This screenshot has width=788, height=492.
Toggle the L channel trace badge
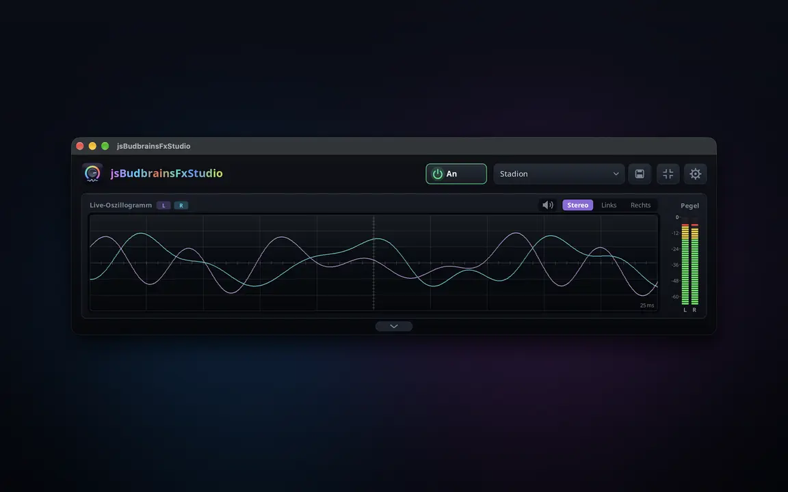(x=163, y=205)
